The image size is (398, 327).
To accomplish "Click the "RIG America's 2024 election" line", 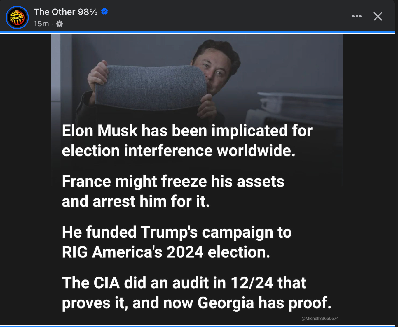I will [166, 252].
